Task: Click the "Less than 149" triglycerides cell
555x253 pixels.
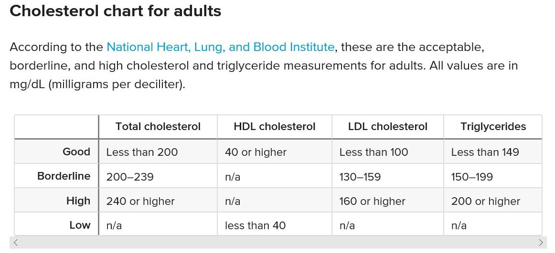Action: pyautogui.click(x=485, y=152)
